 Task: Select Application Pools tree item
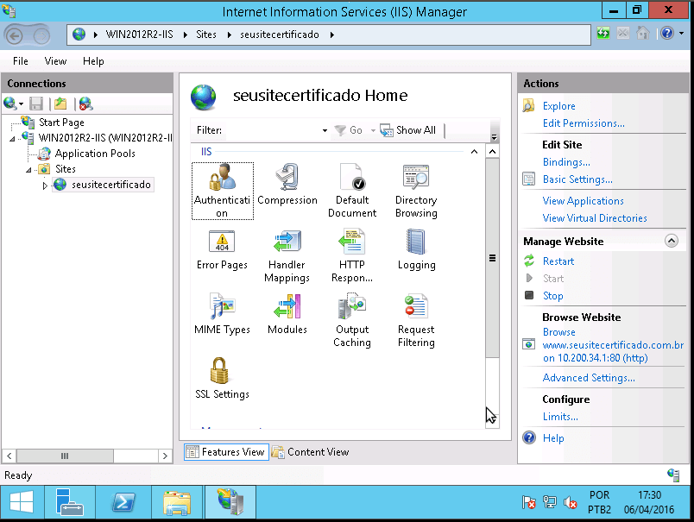tap(95, 154)
